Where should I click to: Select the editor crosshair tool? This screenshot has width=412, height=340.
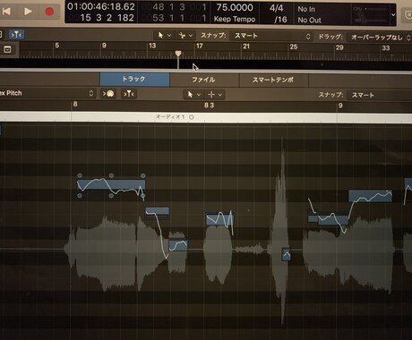pyautogui.click(x=211, y=95)
